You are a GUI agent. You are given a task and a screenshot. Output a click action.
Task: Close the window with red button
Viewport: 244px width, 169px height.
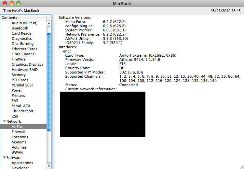click(x=5, y=4)
